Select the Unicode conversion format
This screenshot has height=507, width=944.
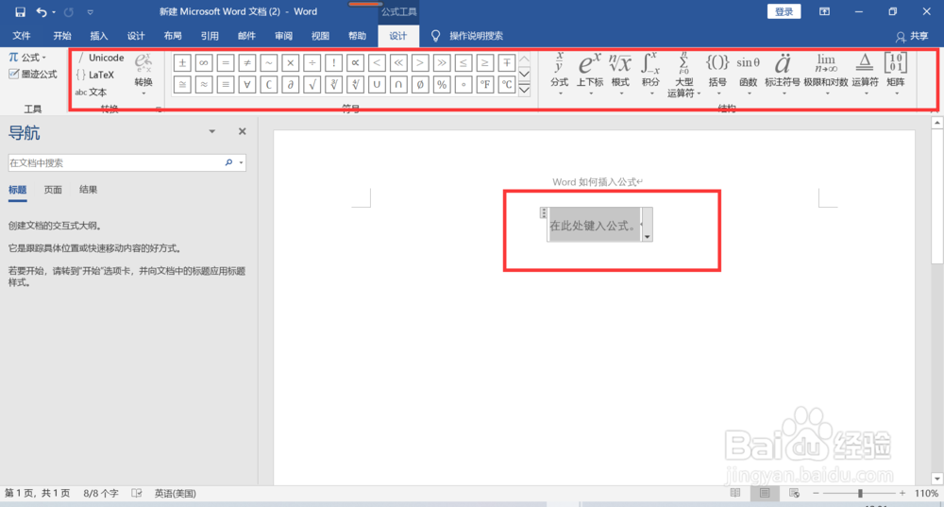(101, 58)
